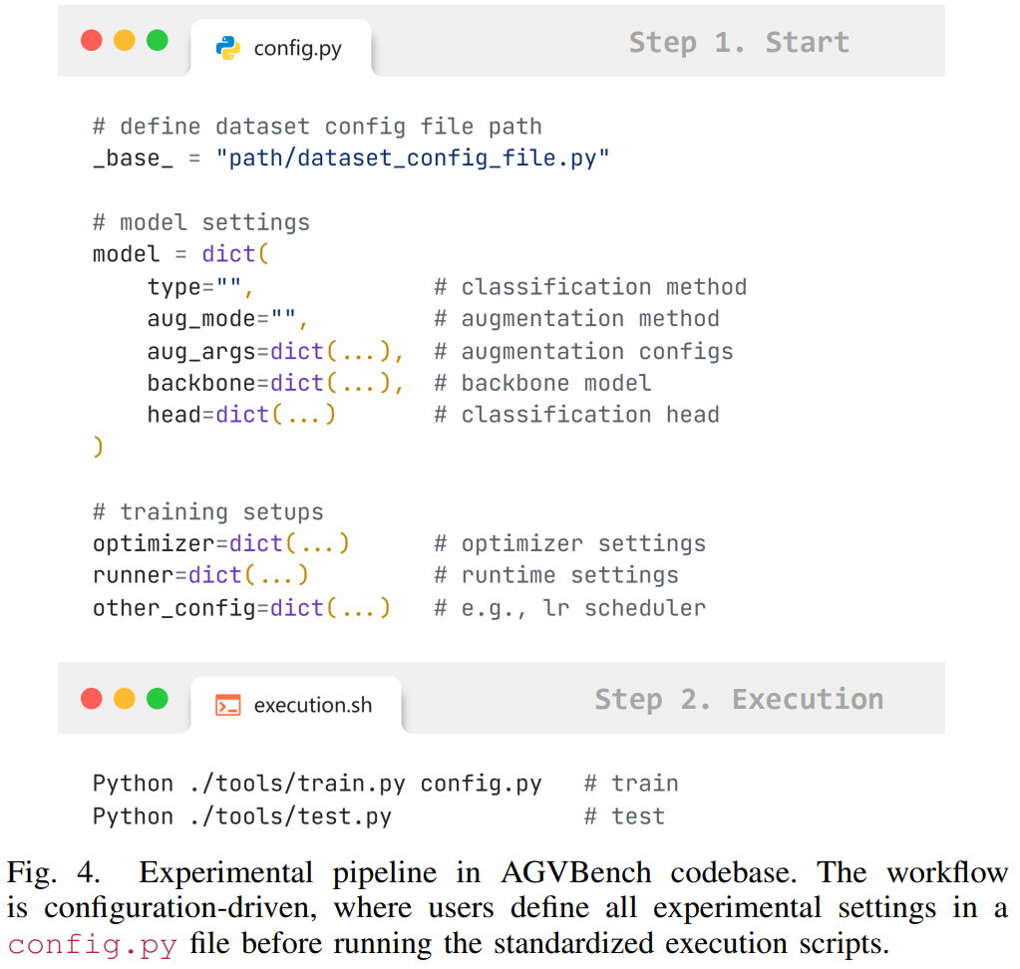
Task: Click red close dot in config.py window
Action: click(92, 40)
